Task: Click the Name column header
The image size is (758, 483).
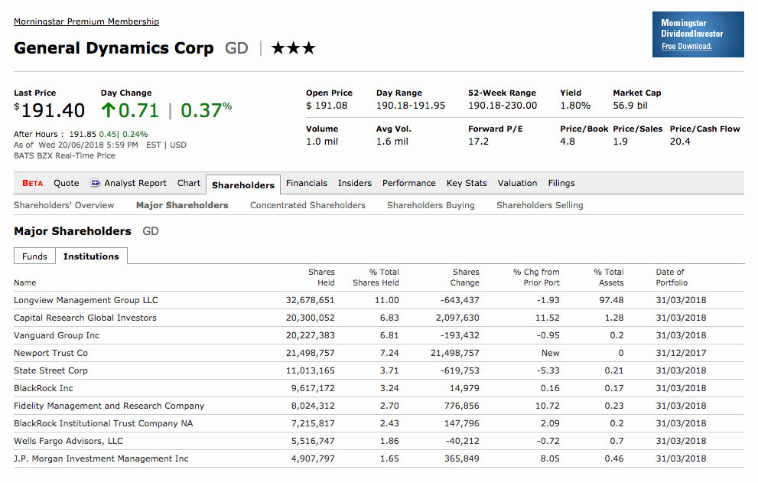Action: [x=25, y=282]
